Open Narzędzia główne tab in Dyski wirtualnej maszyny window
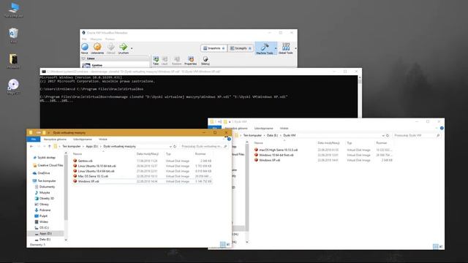This screenshot has height=263, width=468. pyautogui.click(x=56, y=140)
